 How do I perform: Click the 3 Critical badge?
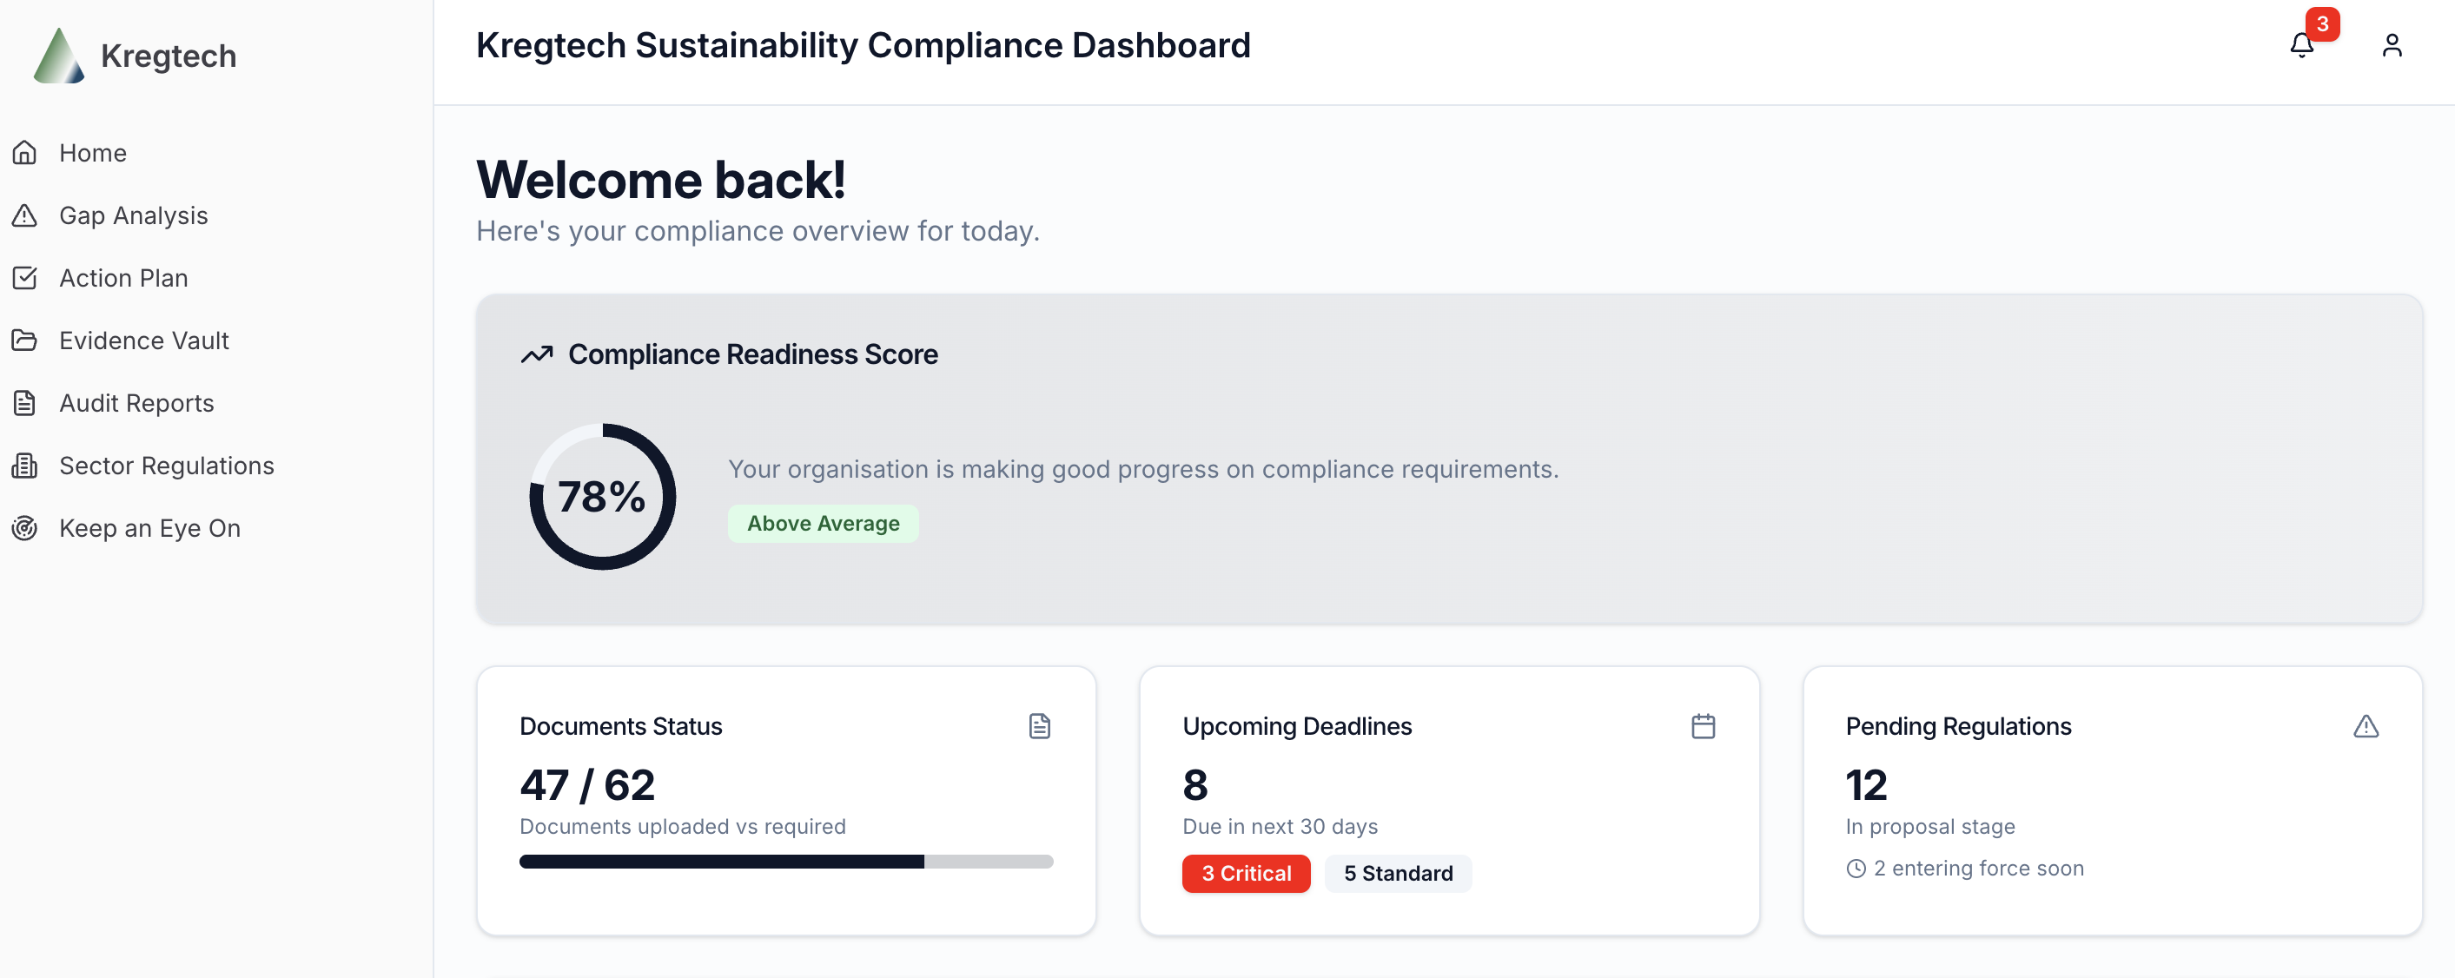coord(1246,873)
